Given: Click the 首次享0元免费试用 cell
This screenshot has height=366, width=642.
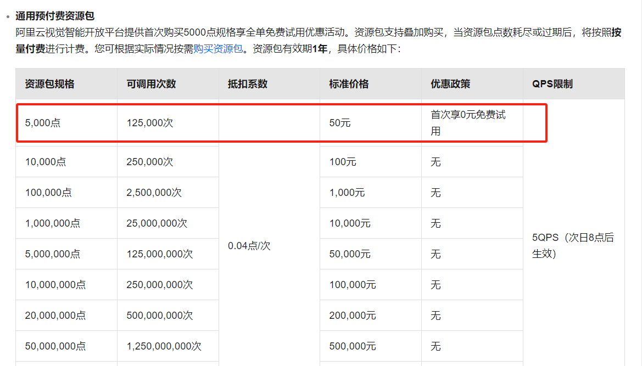Looking at the screenshot, I should 472,123.
